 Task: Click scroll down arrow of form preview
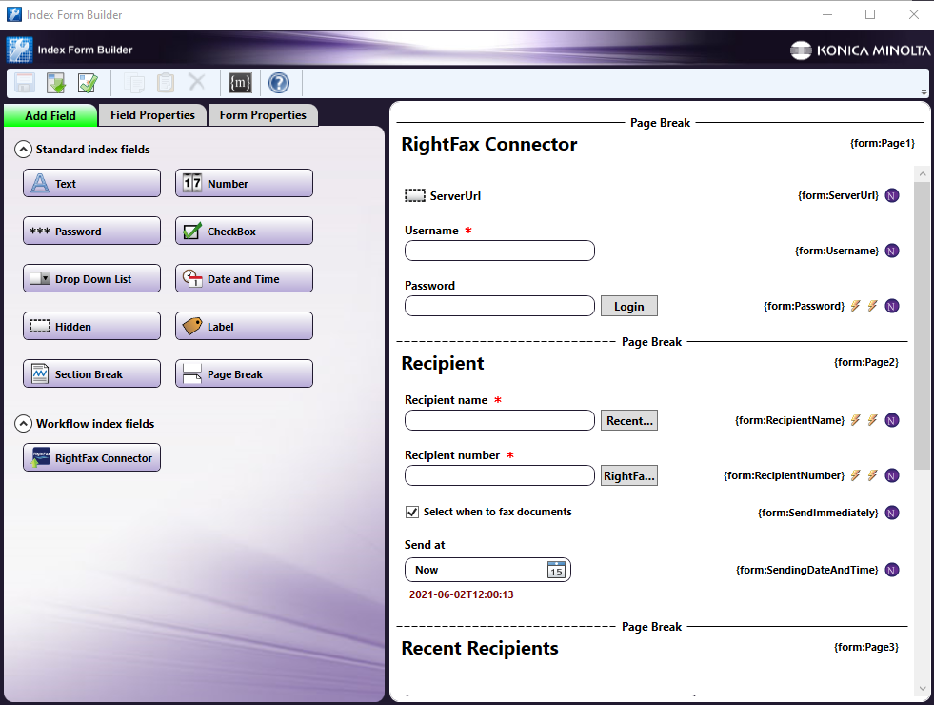coord(922,689)
